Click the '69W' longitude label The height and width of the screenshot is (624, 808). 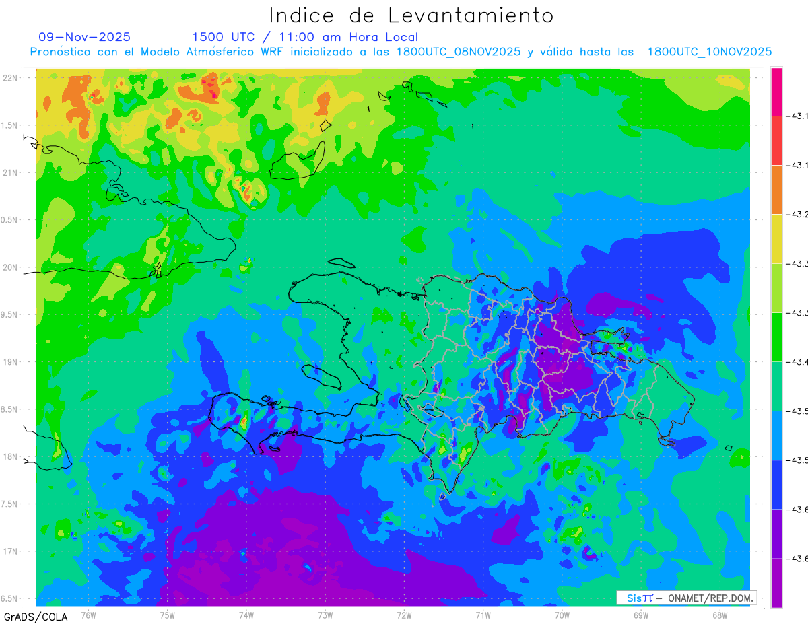(641, 615)
